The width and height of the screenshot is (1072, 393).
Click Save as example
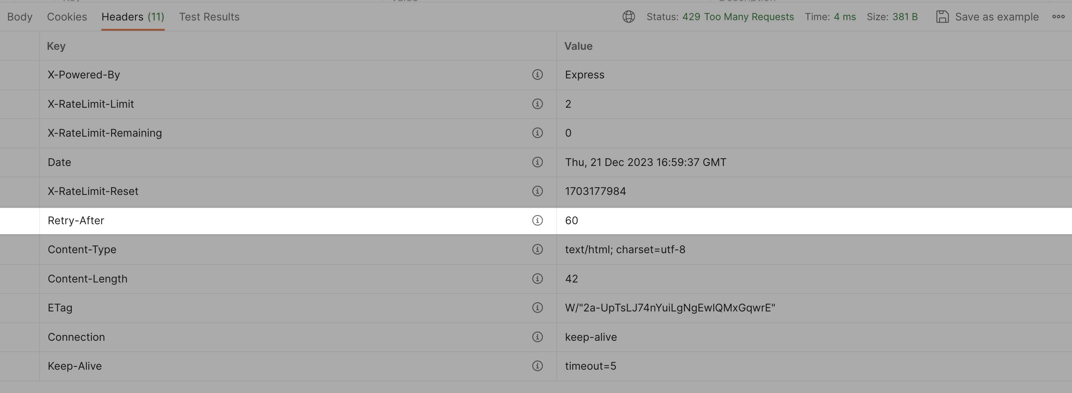click(996, 17)
